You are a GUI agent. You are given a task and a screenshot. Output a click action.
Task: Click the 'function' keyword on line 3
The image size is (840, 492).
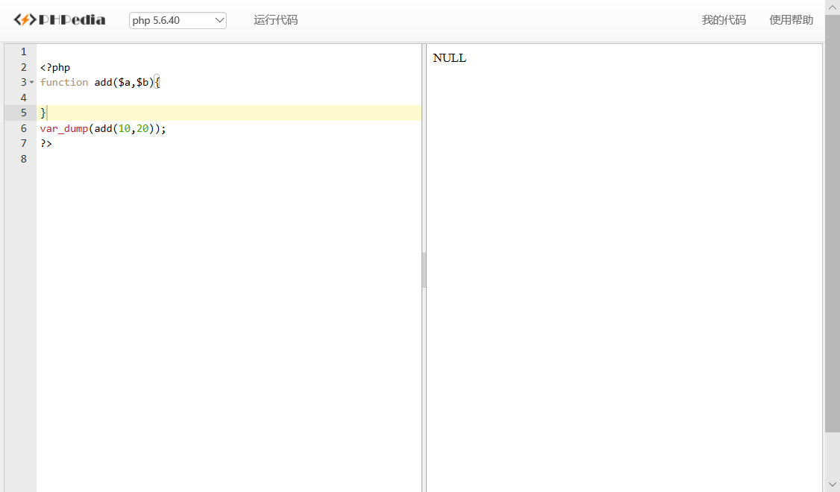coord(63,83)
